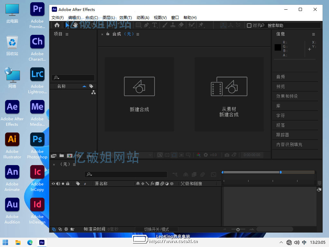Click the eye video visibility column icon
Screen dimensions: 329x247
(x=53, y=184)
